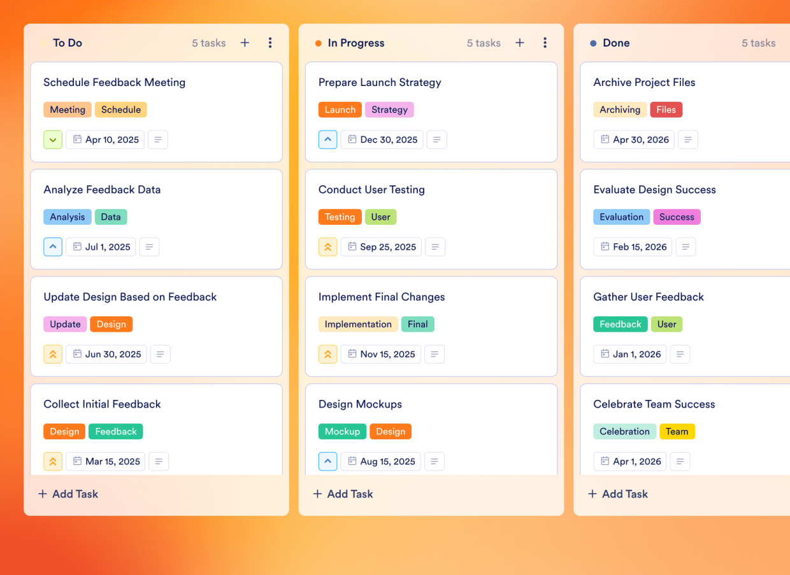Click the description icon on Prepare Launch Strategy
Viewport: 790px width, 575px height.
436,139
